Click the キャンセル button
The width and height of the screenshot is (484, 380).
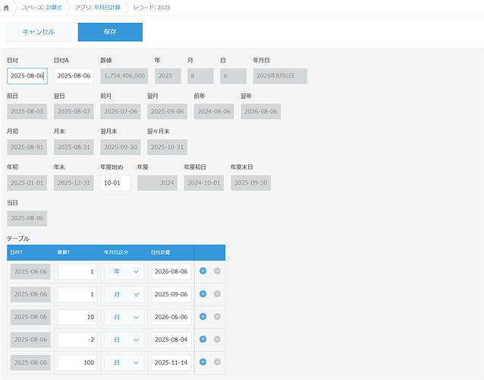pyautogui.click(x=39, y=32)
